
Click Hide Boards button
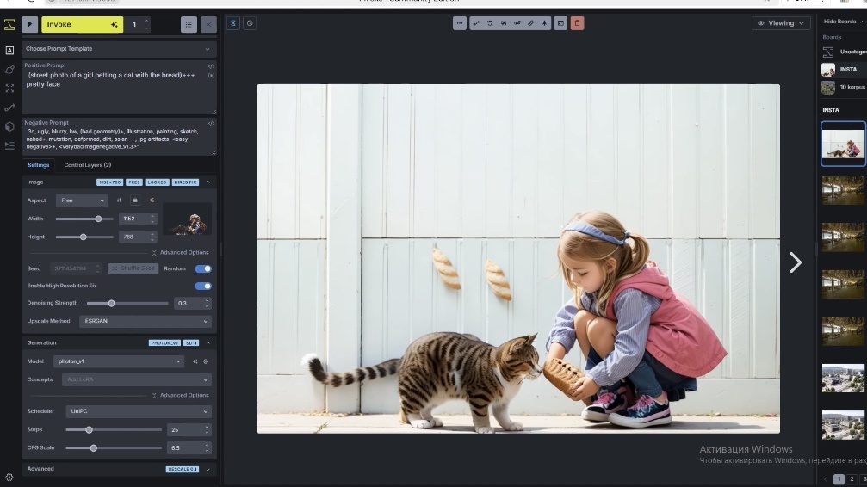point(843,21)
